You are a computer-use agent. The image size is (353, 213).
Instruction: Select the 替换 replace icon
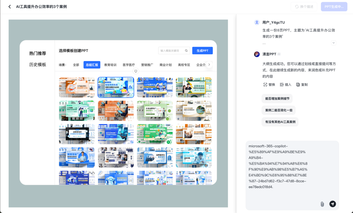[x=265, y=84]
